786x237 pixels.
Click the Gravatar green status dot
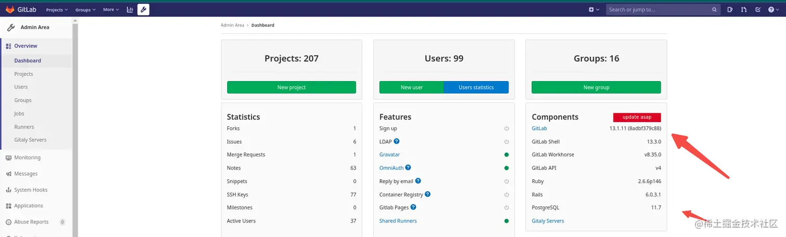pyautogui.click(x=506, y=155)
